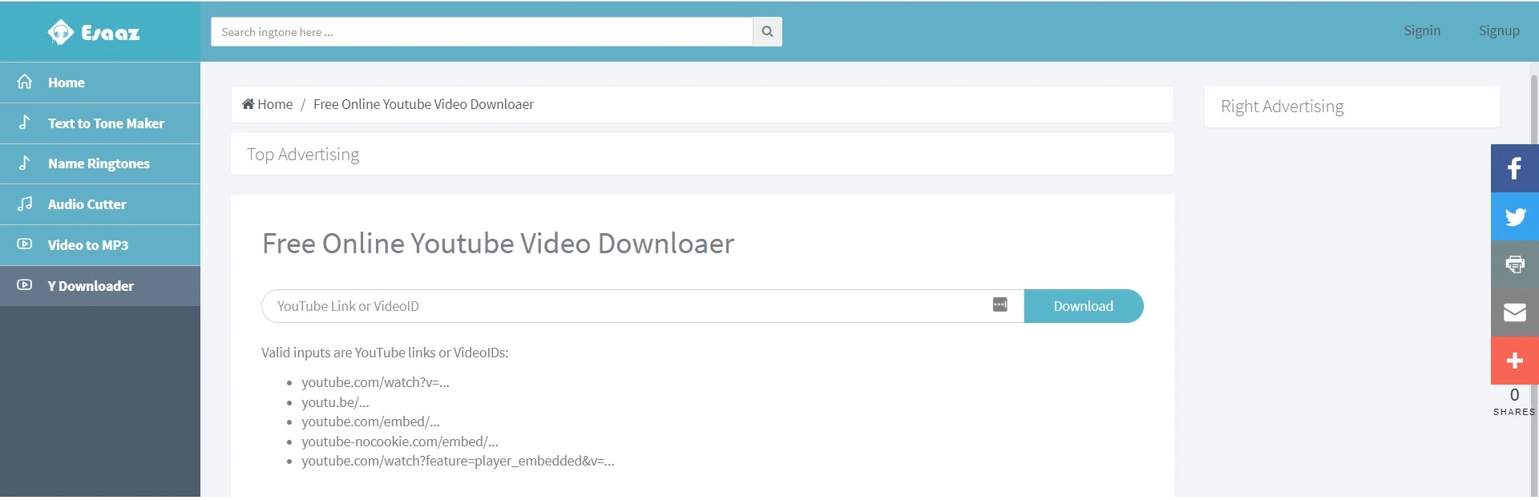
Task: Share page via Facebook icon
Action: point(1514,168)
